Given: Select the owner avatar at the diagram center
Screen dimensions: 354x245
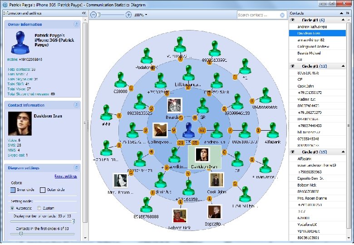Looking at the screenshot, I should click(x=188, y=130).
